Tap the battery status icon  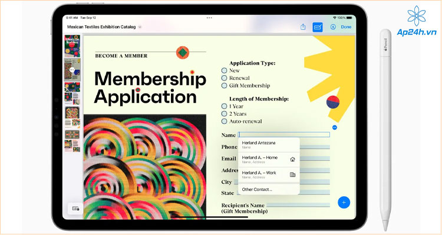click(x=349, y=18)
